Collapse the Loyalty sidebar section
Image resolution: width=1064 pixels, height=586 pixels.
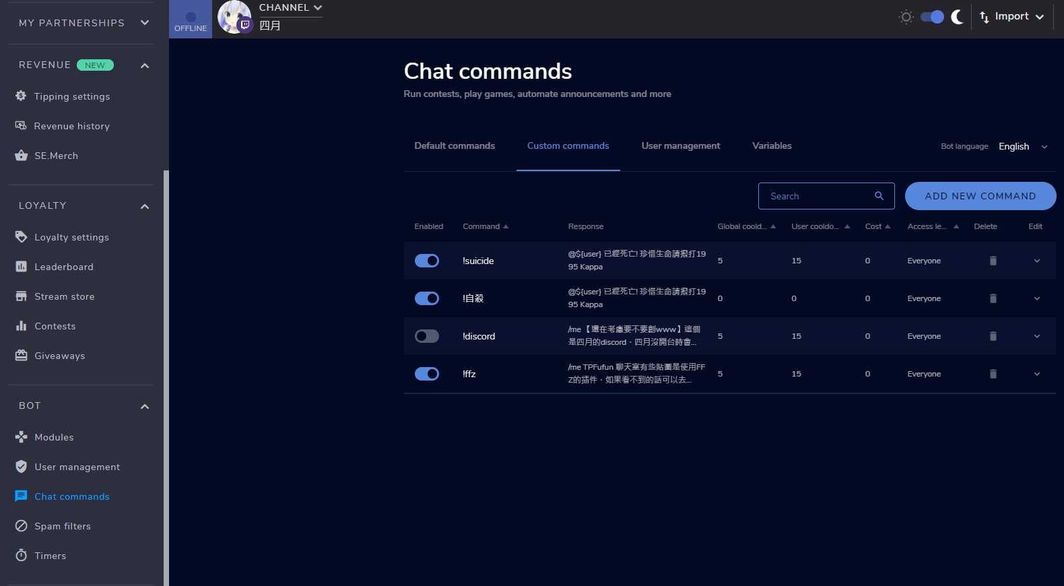point(145,206)
